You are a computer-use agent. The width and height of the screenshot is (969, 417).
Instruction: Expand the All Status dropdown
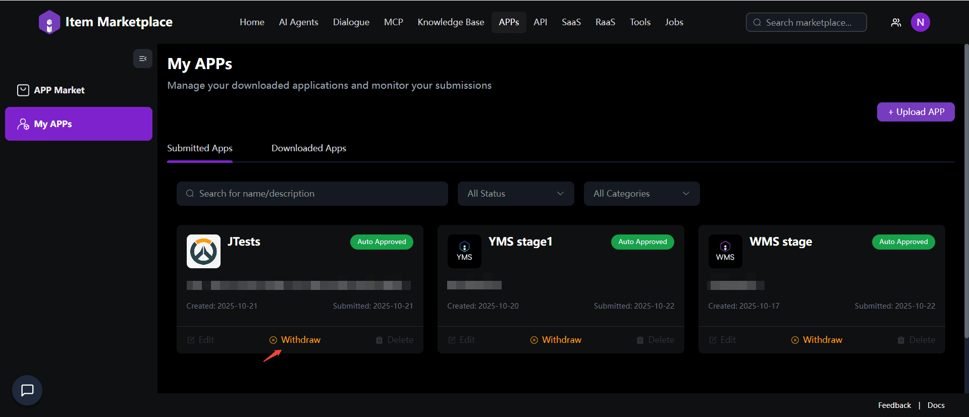coord(515,194)
